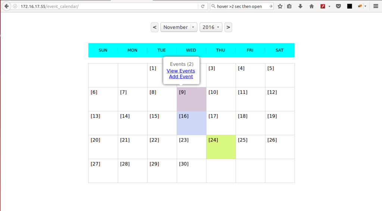
Task: Reload the page with the refresh icon
Action: pyautogui.click(x=203, y=6)
